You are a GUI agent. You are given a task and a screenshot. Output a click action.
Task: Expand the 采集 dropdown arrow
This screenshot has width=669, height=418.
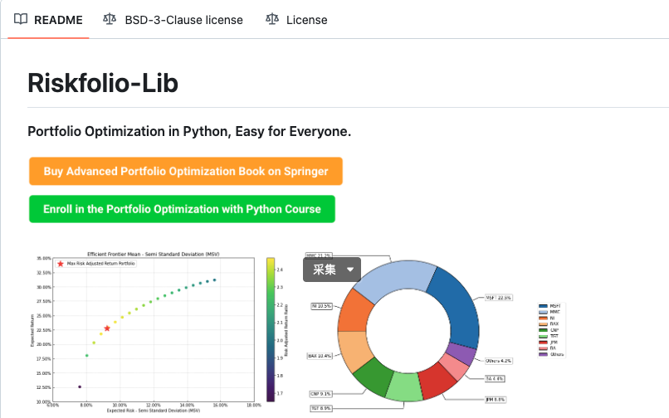coord(350,270)
